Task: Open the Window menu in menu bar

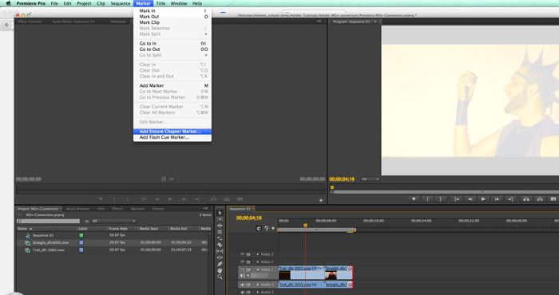Action: (x=179, y=3)
